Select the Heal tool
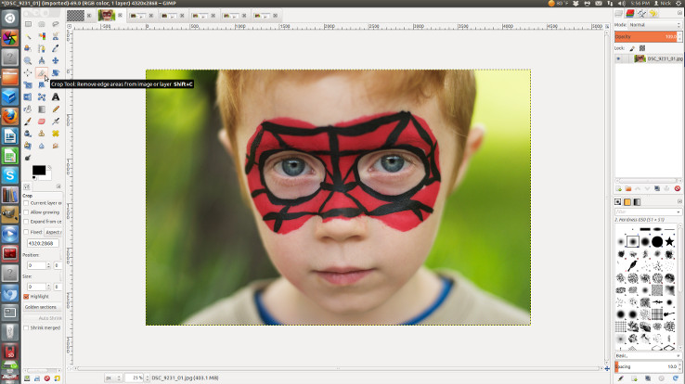685x384 pixels. [56, 134]
